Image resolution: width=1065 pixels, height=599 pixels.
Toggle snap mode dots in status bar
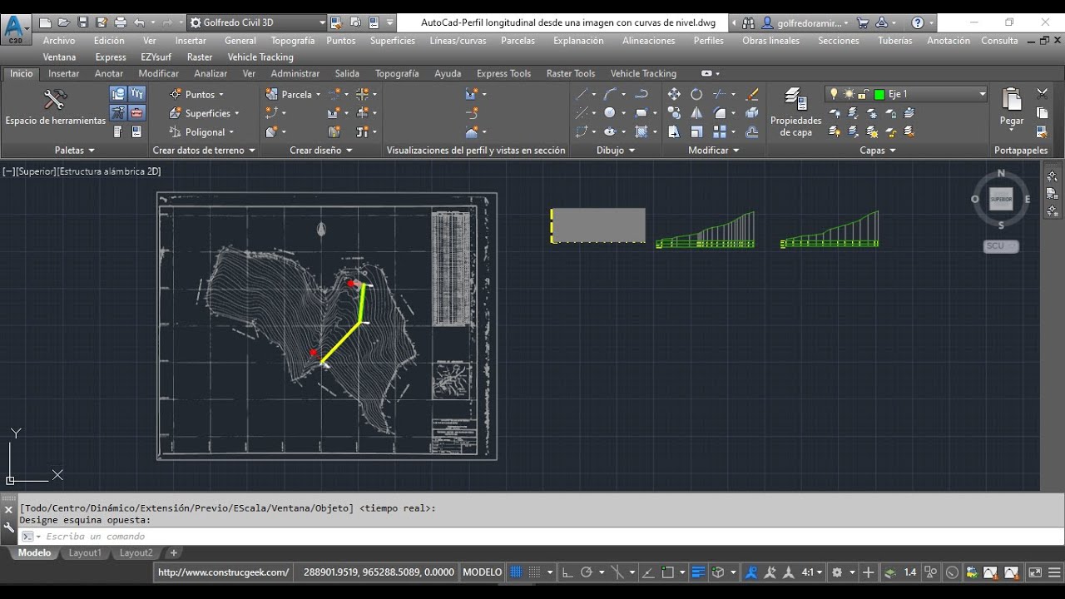click(x=536, y=572)
